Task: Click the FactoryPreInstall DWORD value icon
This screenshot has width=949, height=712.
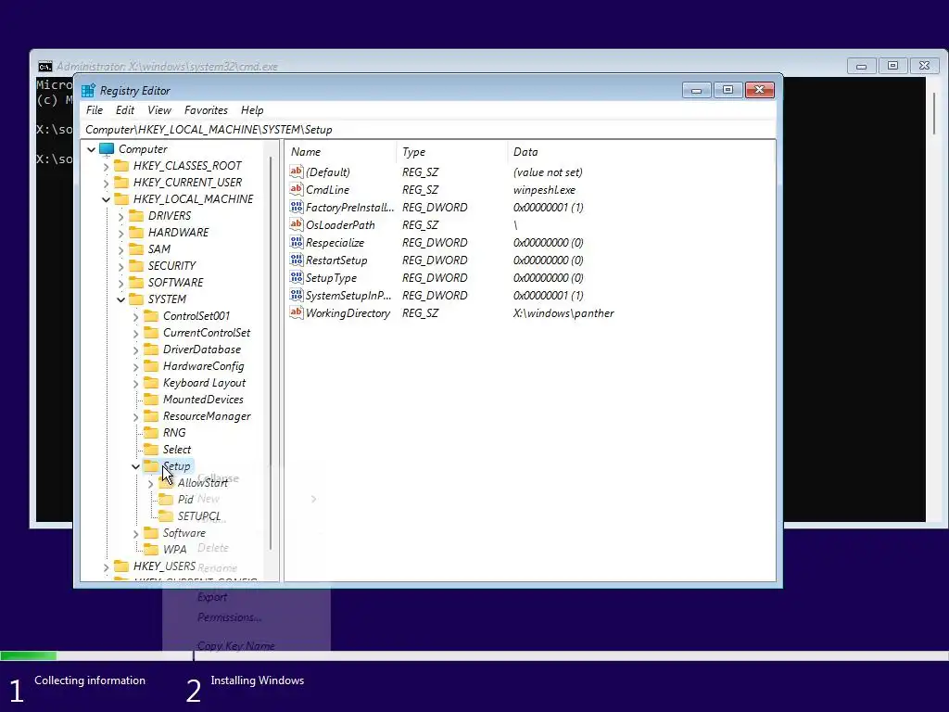Action: point(296,207)
